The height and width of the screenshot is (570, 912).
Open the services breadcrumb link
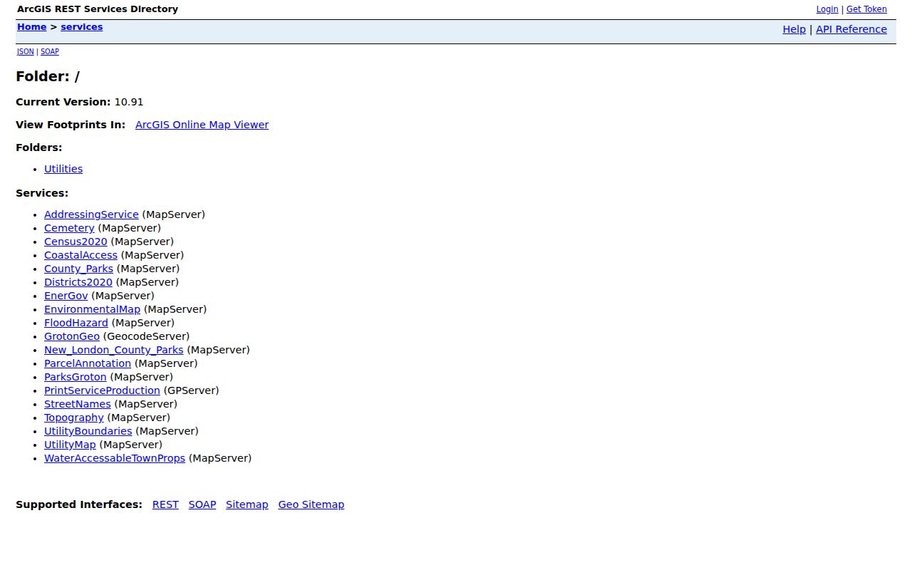click(x=81, y=27)
